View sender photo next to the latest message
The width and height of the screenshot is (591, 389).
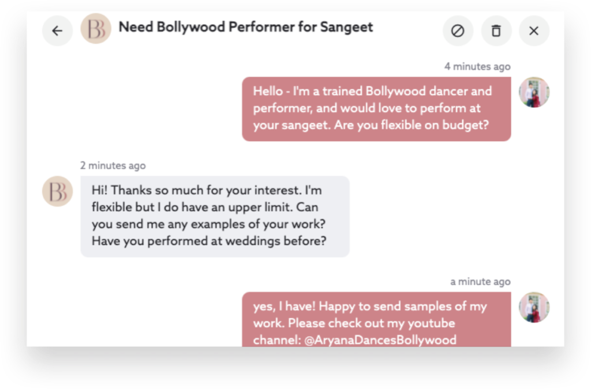pos(534,307)
